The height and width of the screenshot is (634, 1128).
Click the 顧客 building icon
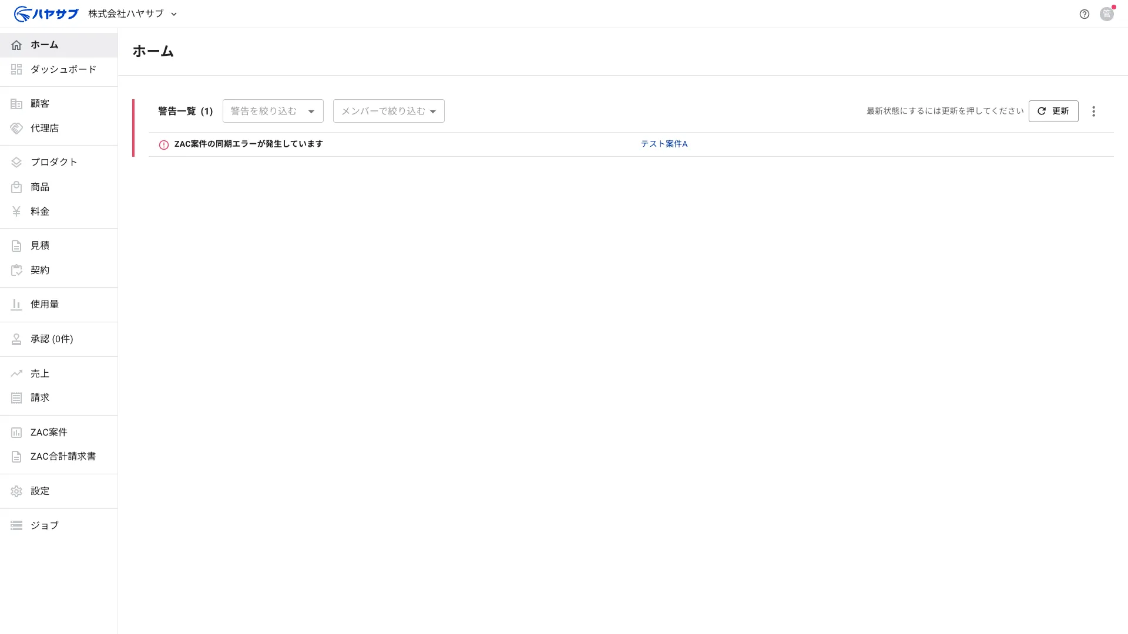pyautogui.click(x=16, y=104)
